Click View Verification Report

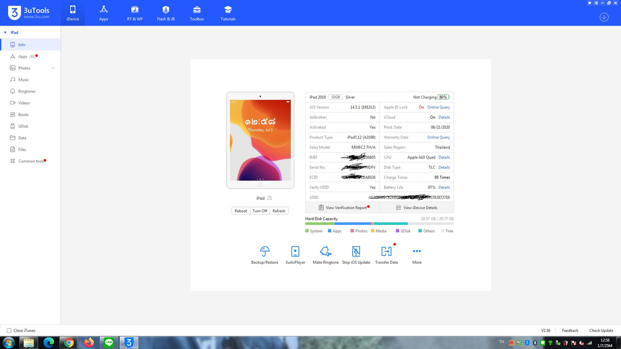pos(343,207)
